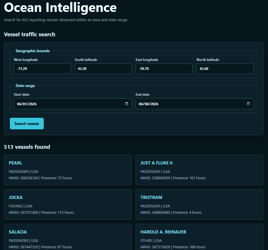The width and height of the screenshot is (268, 250).
Task: Click the 513 vessels found heading
Action: click(27, 147)
